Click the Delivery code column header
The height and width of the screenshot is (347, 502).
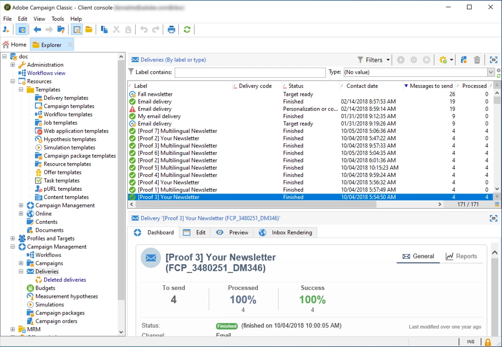point(257,86)
